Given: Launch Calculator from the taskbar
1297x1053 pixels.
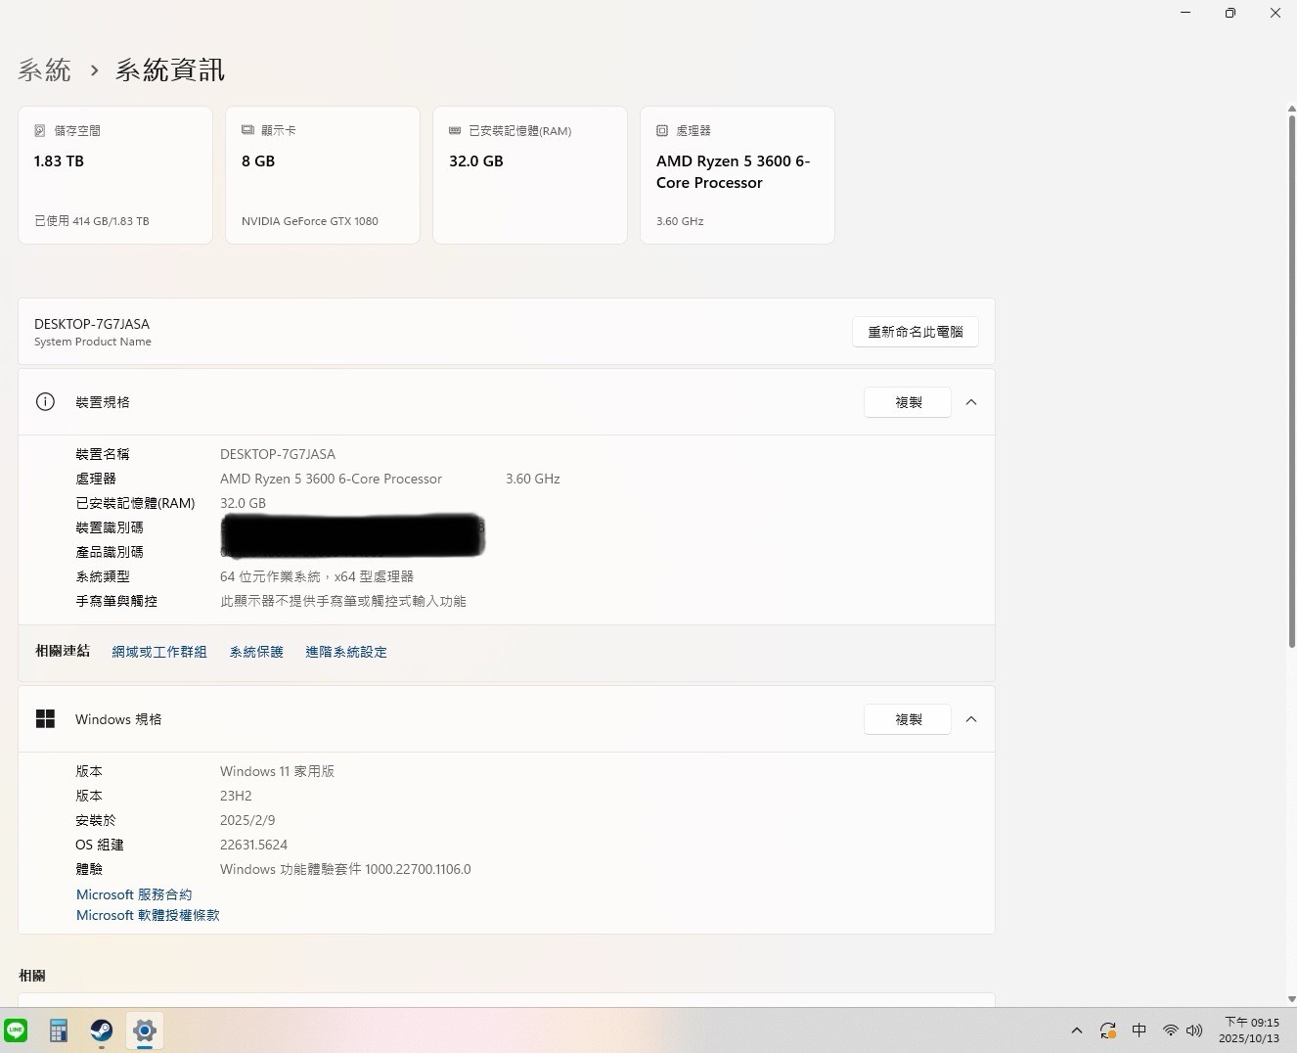Looking at the screenshot, I should click(59, 1030).
